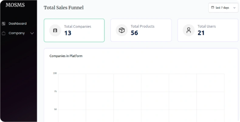Click the Total Products count of 56
The image size is (240, 122).
pos(134,33)
